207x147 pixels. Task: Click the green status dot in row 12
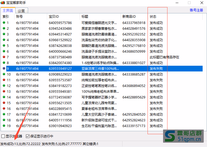pyautogui.click(x=4, y=86)
